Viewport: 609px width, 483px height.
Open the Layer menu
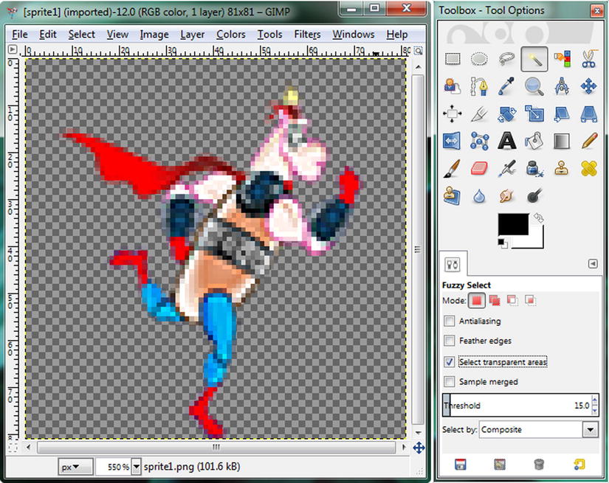(x=192, y=35)
